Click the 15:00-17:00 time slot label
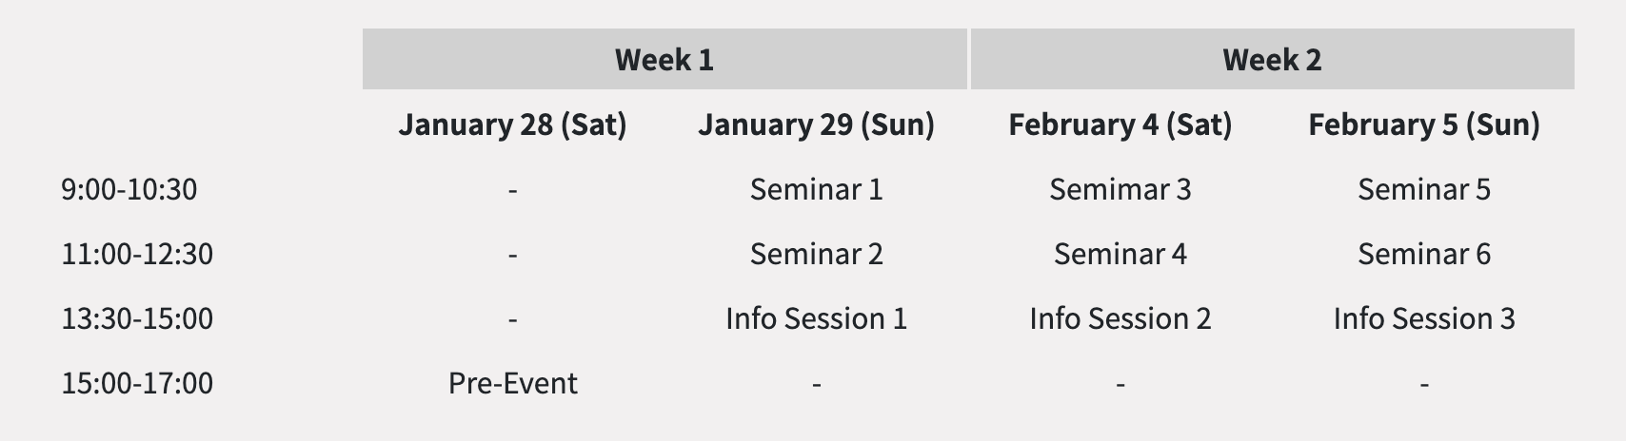 coord(137,383)
